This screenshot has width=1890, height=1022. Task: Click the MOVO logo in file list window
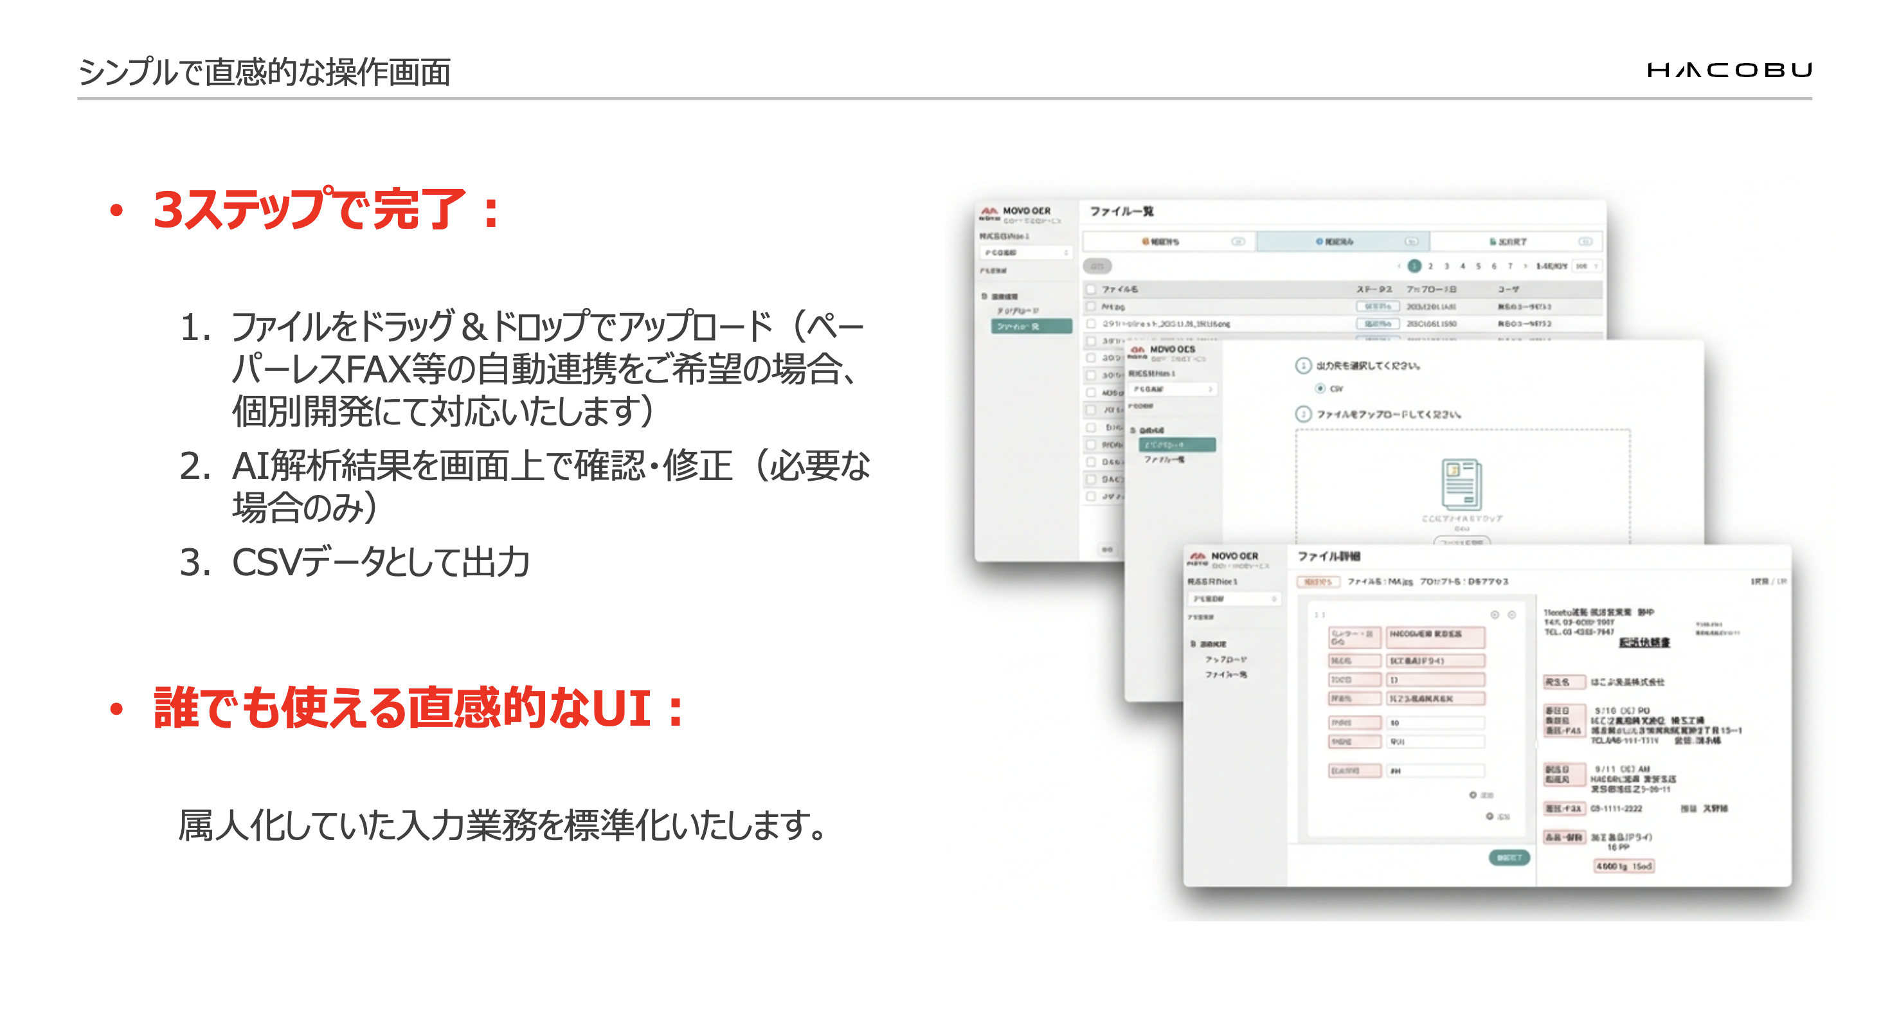point(989,213)
